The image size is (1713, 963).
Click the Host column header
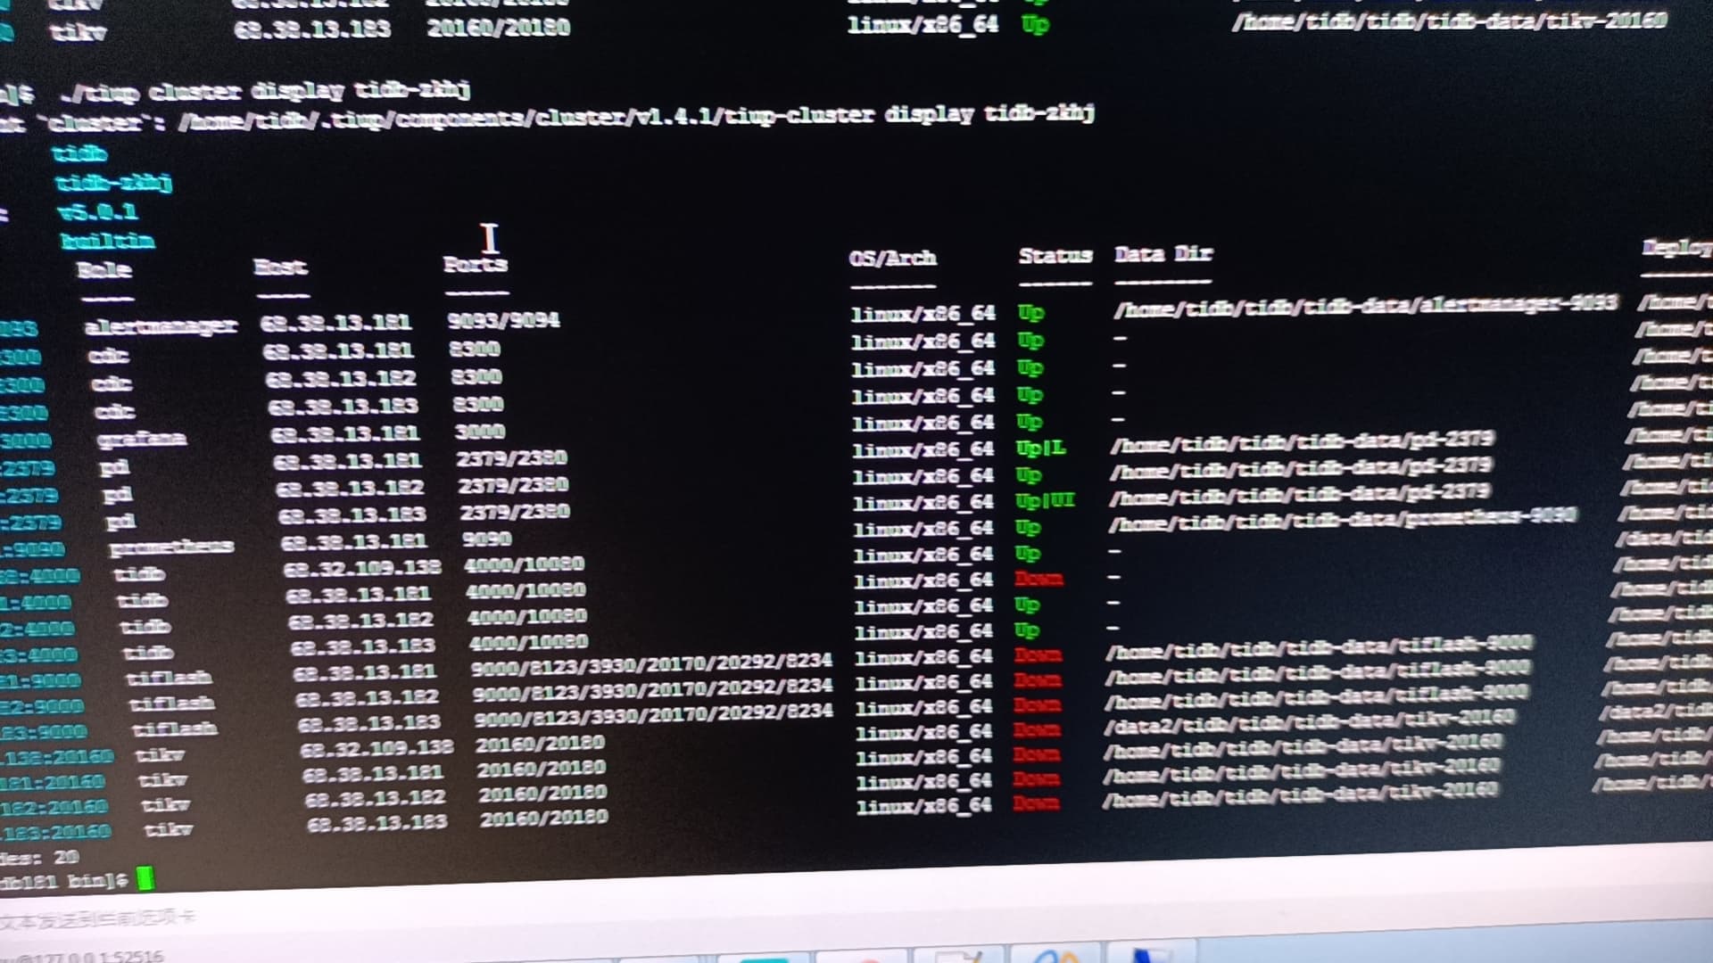point(280,267)
